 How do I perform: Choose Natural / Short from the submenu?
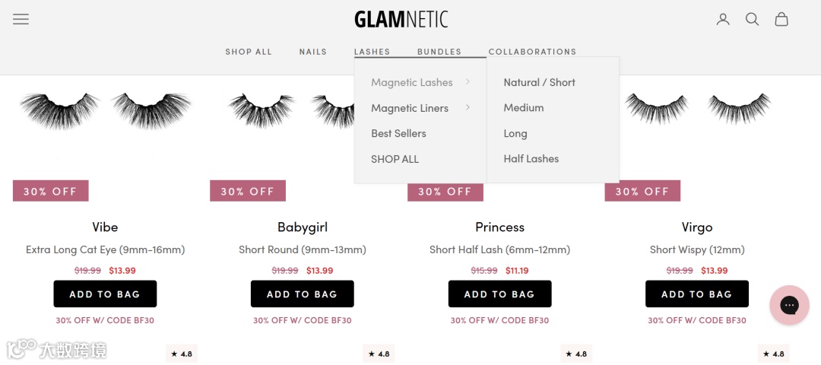[539, 82]
